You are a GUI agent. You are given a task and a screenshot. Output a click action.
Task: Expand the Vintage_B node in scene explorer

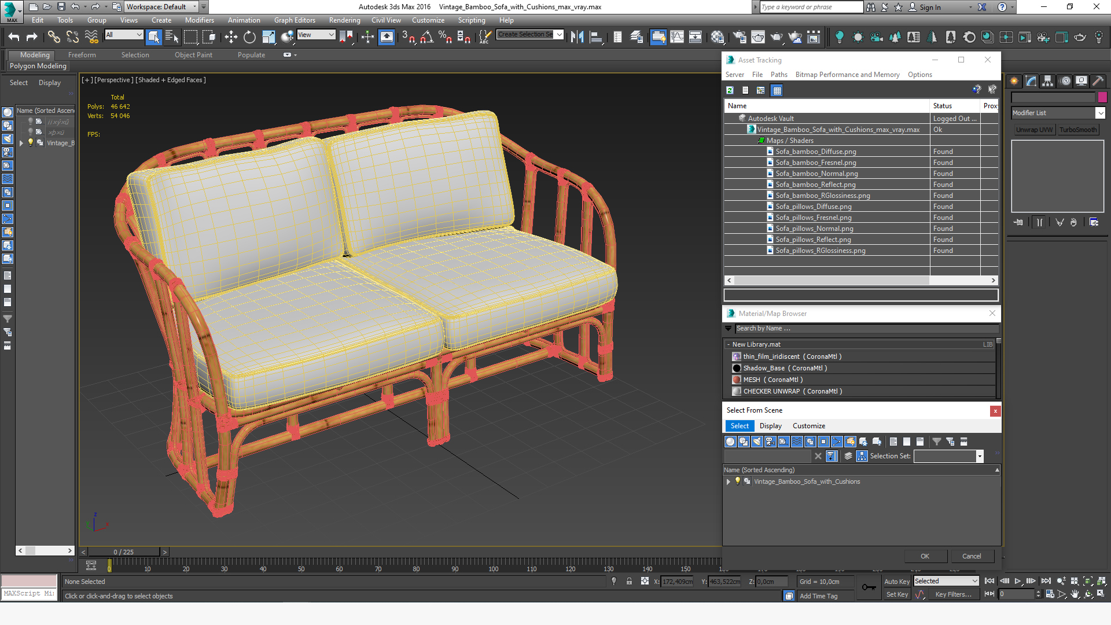pos(21,143)
